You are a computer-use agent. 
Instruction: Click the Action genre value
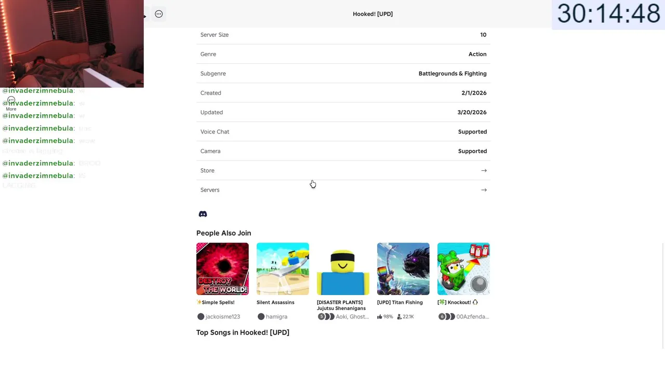coord(477,54)
